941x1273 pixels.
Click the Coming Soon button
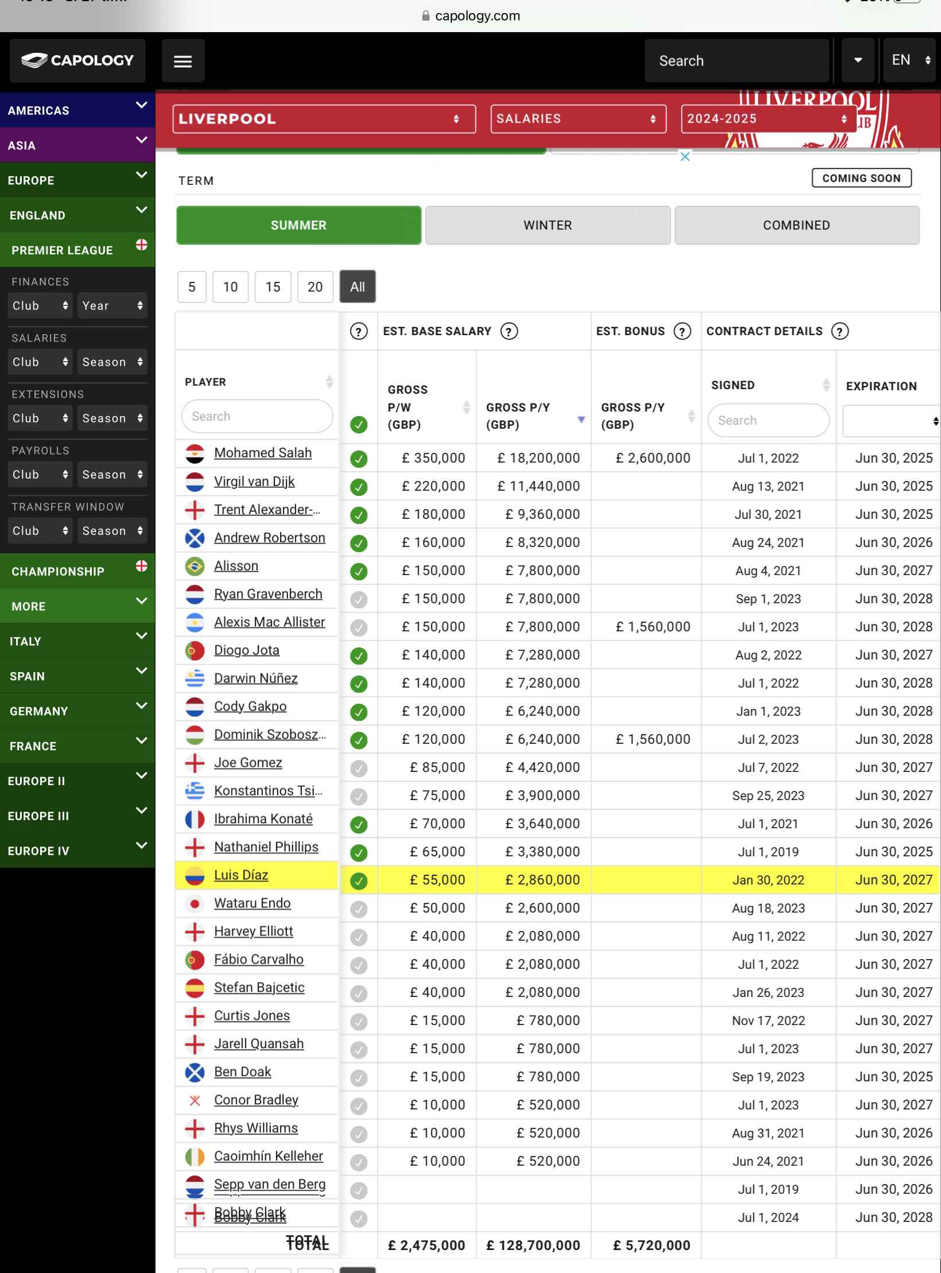pyautogui.click(x=861, y=178)
